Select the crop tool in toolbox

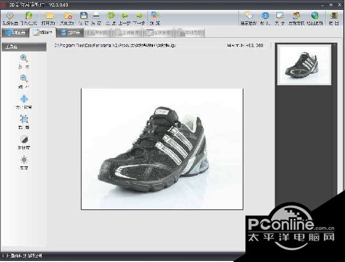point(24,119)
